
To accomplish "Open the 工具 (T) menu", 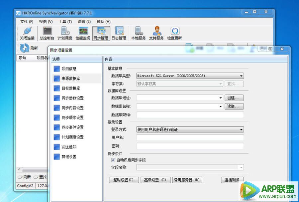I will coord(65,22).
